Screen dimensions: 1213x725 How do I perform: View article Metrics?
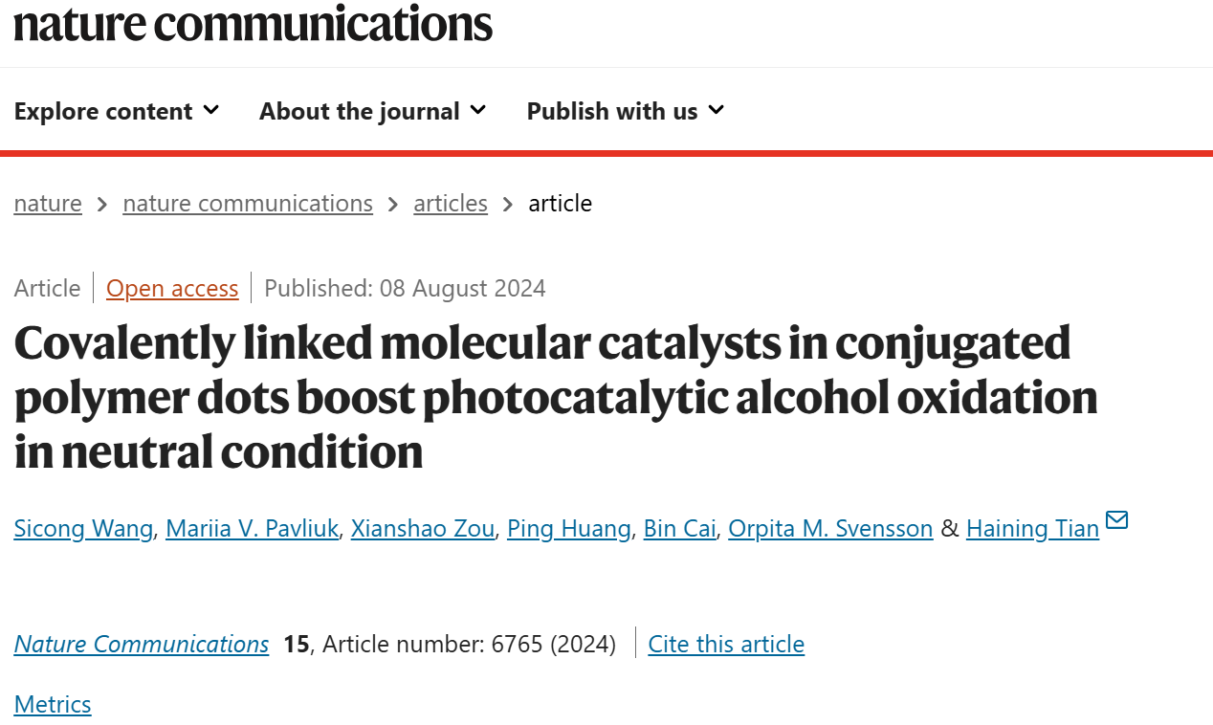pos(53,705)
